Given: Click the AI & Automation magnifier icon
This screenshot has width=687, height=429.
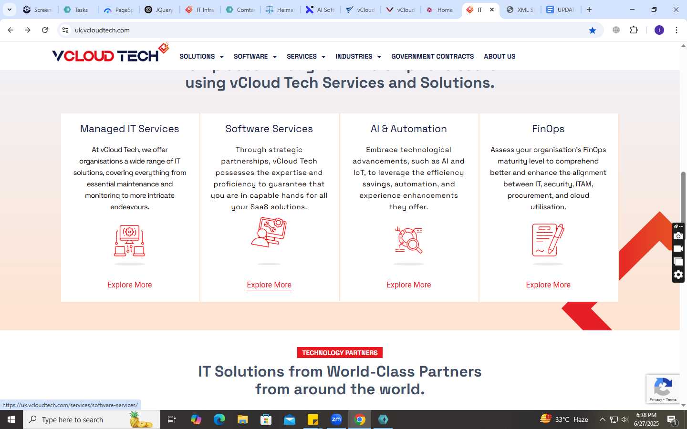Looking at the screenshot, I should (409, 240).
